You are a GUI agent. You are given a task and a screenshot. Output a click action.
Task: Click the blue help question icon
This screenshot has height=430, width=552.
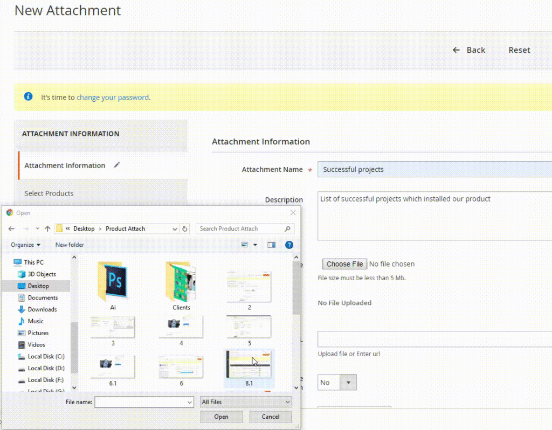tap(289, 245)
